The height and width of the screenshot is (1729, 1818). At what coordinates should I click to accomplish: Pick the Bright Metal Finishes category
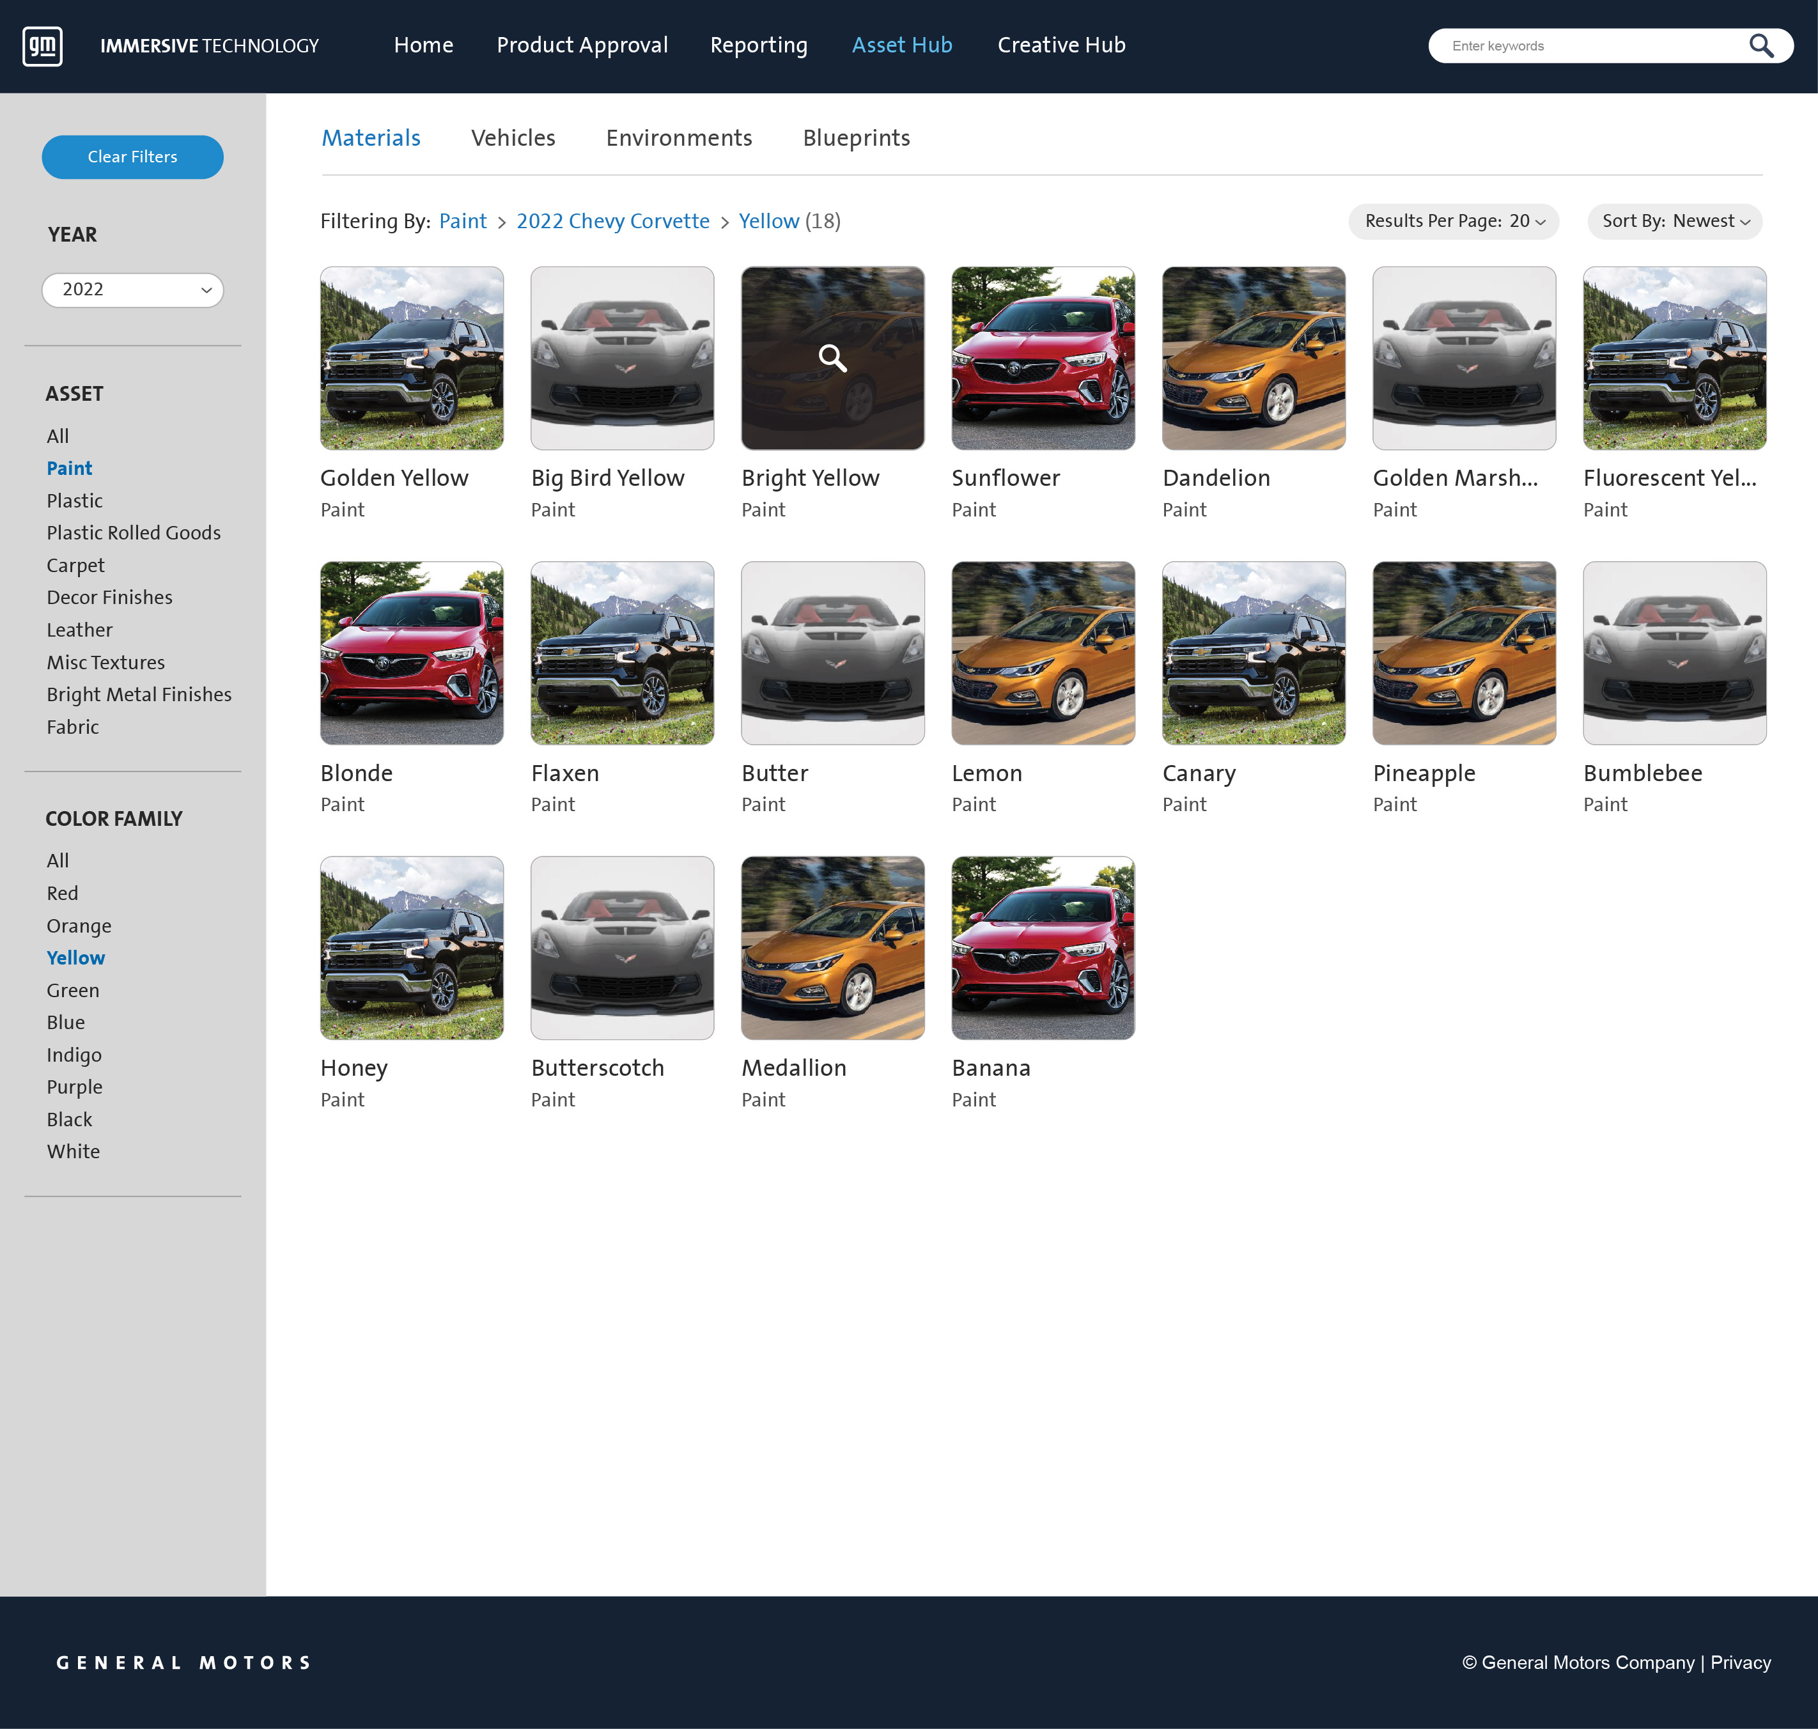point(139,694)
